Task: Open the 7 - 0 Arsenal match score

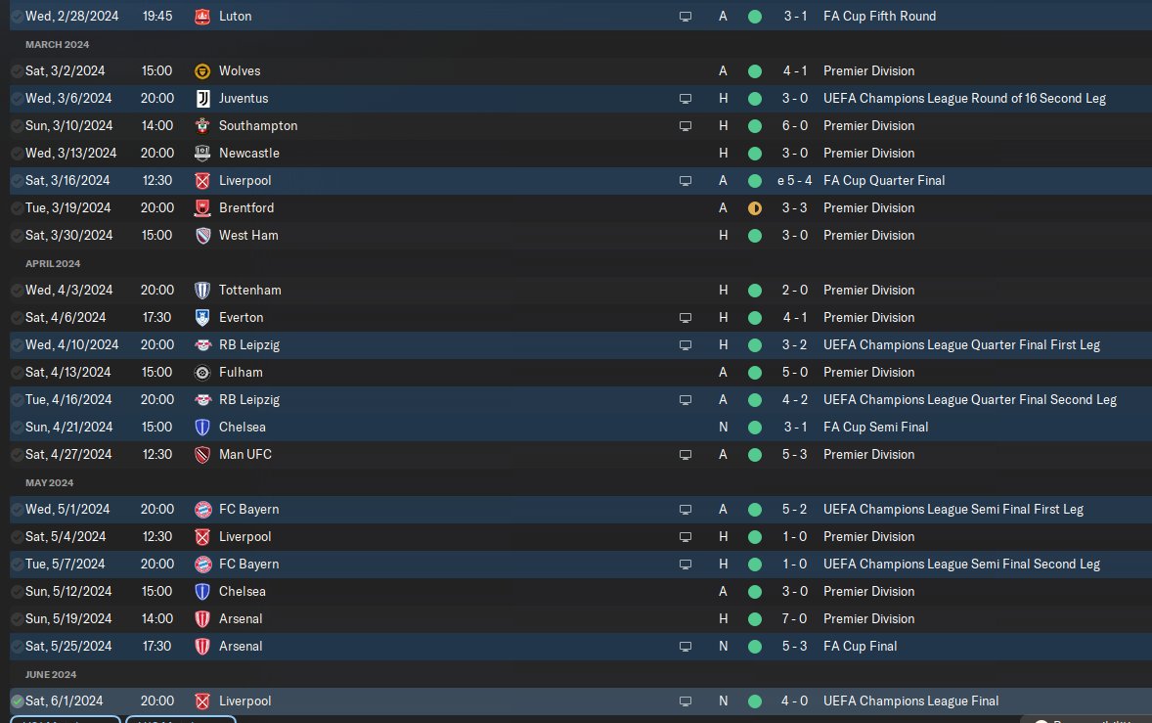Action: [x=795, y=618]
